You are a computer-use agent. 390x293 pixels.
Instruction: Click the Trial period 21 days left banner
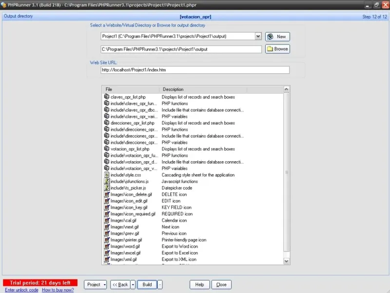pyautogui.click(x=40, y=283)
